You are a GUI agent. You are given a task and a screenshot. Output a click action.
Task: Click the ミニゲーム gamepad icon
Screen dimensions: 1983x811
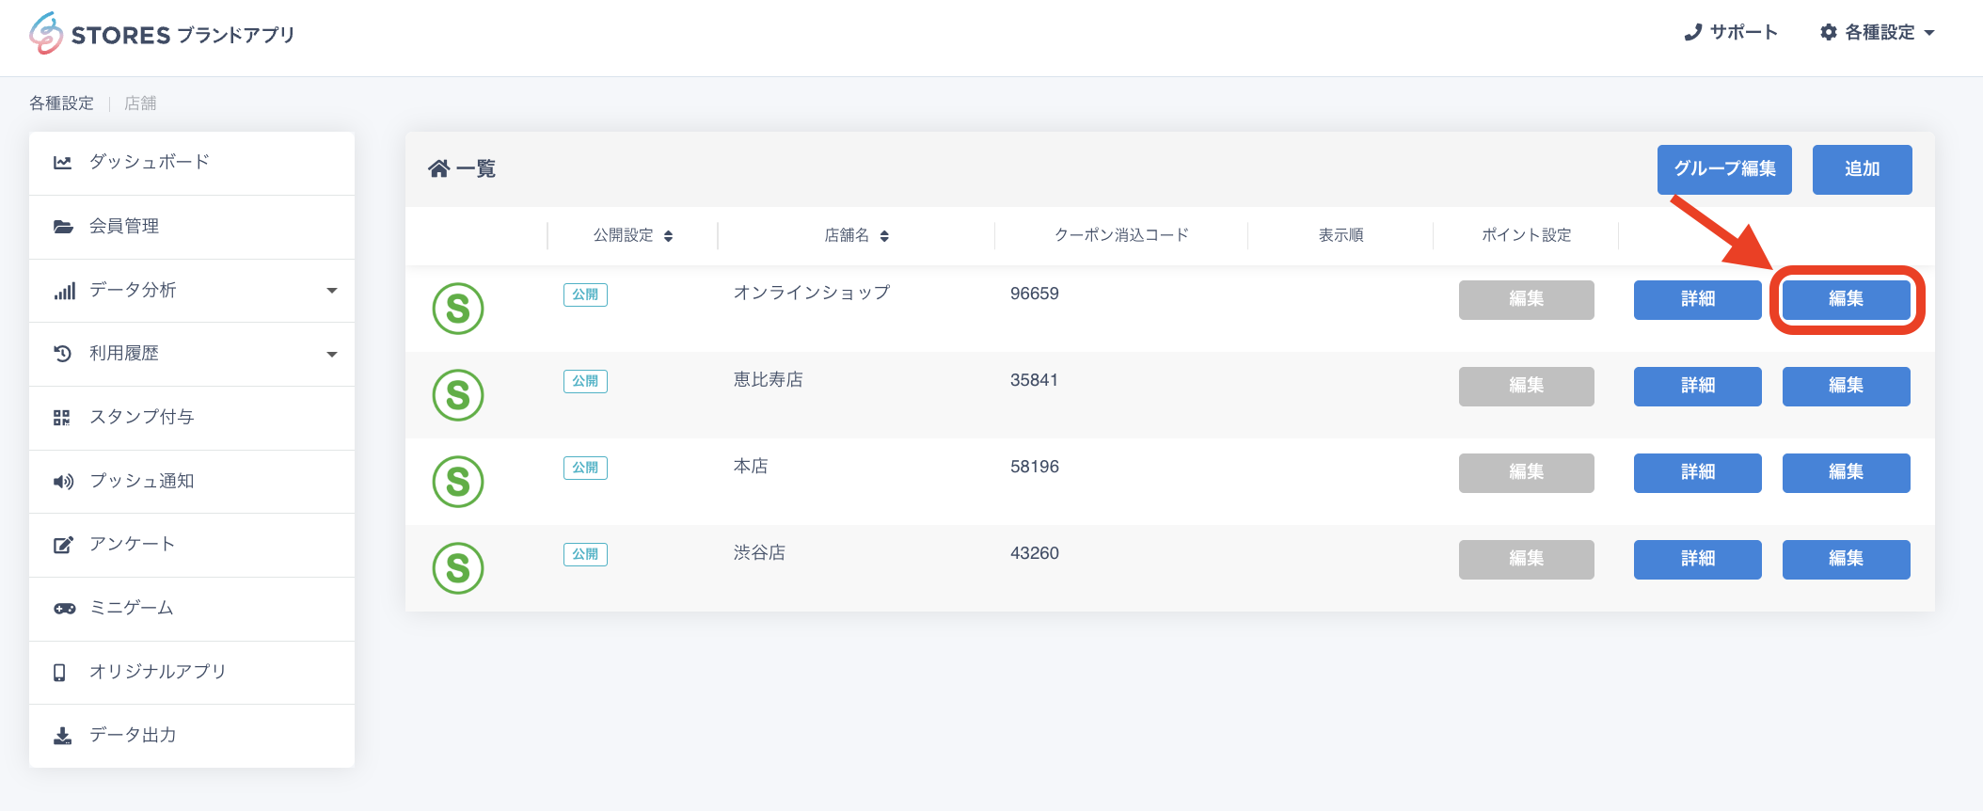(x=65, y=609)
